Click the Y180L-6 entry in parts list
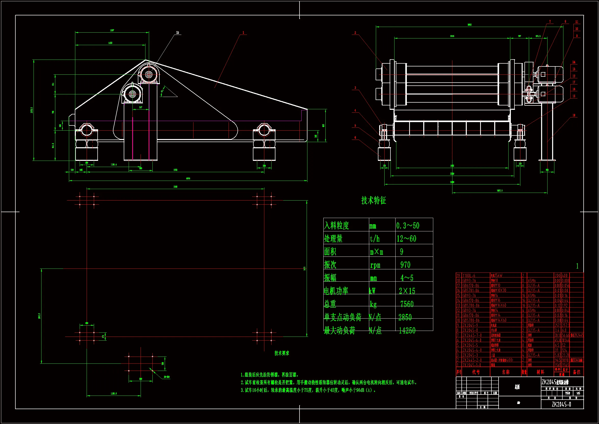The width and height of the screenshot is (599, 424). [x=469, y=276]
